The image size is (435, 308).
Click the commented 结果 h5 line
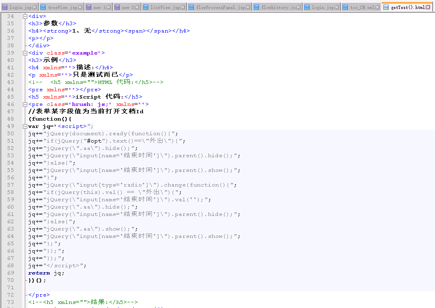pos(83,302)
